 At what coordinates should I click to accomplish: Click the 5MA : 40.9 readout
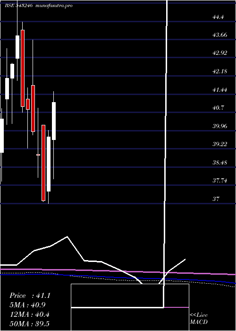pos(27,305)
